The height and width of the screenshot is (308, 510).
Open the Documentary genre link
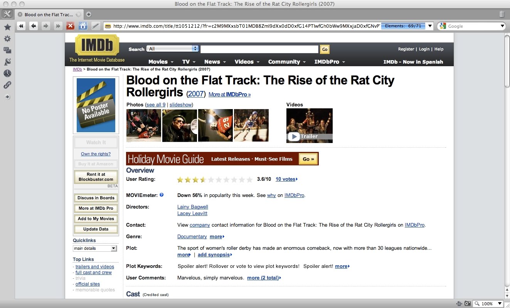click(x=192, y=237)
